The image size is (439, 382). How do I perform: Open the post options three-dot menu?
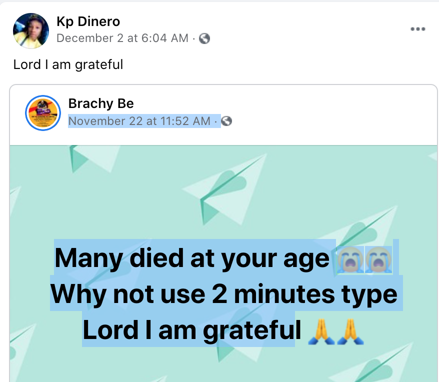click(417, 29)
